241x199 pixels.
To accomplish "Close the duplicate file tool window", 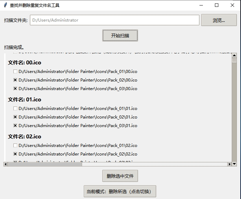I will pyautogui.click(x=232, y=5).
